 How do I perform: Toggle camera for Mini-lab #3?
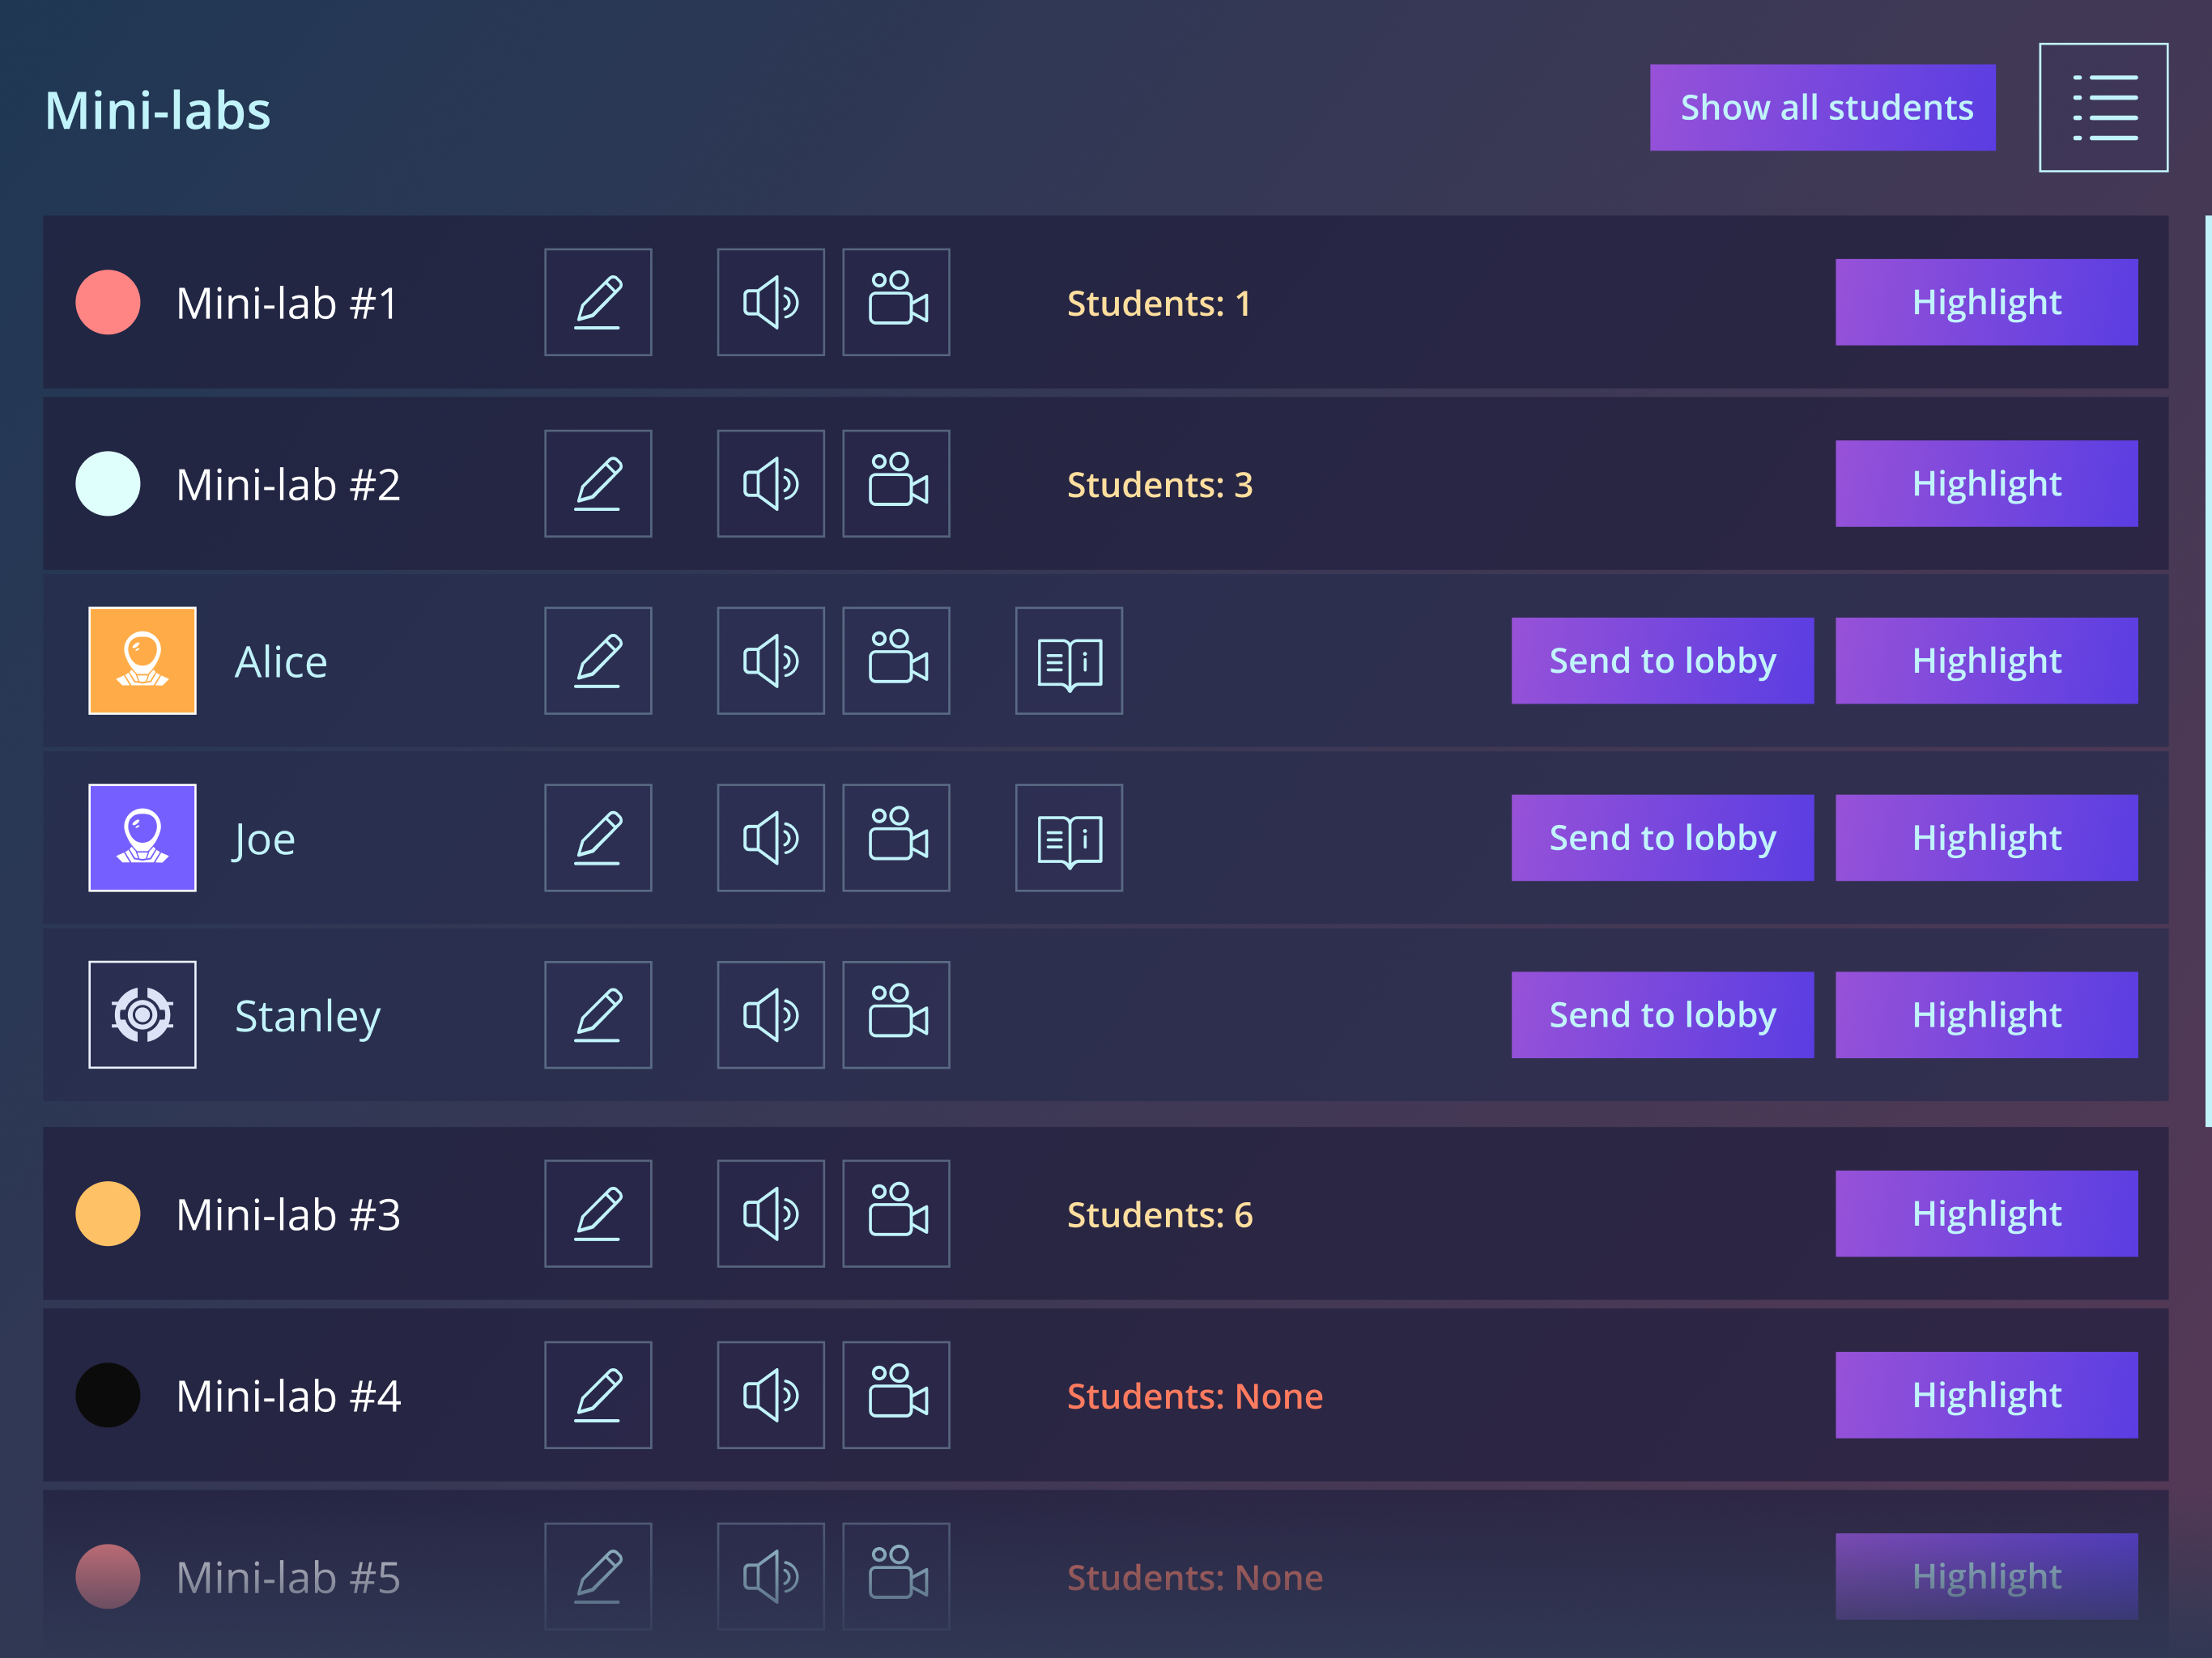pos(896,1214)
